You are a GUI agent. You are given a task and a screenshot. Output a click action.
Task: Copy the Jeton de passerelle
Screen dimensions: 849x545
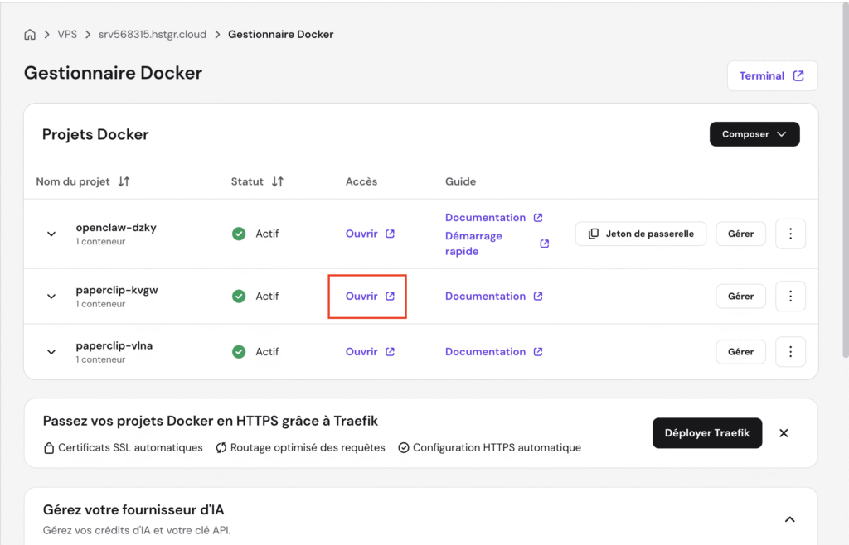click(x=640, y=234)
